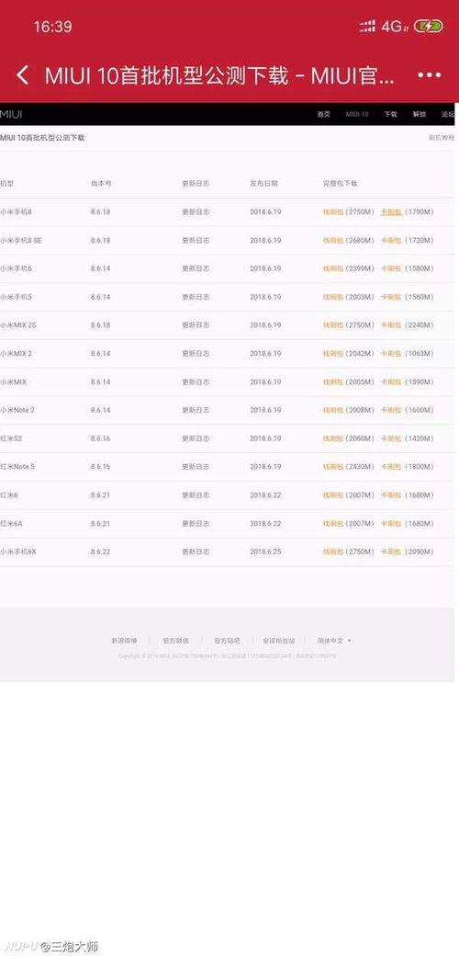Download 卡刷包 (1560M) for 小米手机5
The width and height of the screenshot is (459, 956).
pos(391,297)
